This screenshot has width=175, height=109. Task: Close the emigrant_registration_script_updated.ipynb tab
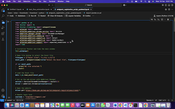point(91,9)
